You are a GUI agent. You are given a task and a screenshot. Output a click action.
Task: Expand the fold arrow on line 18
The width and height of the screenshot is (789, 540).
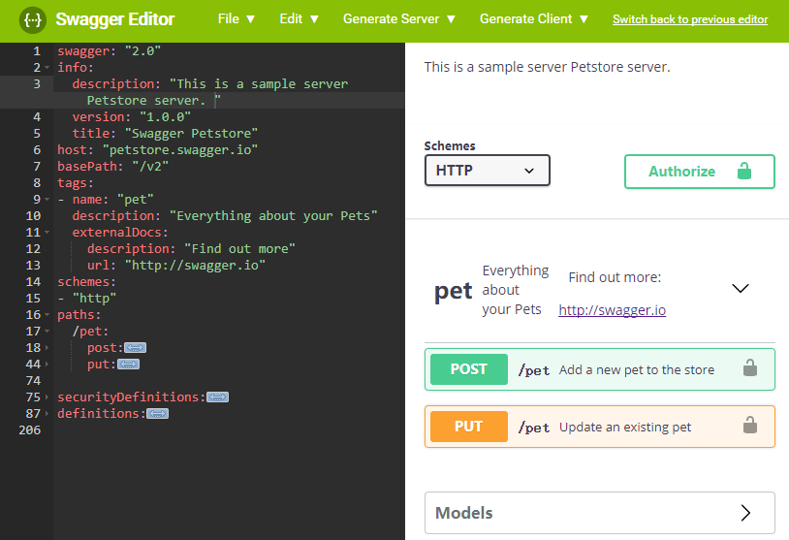[x=47, y=348]
